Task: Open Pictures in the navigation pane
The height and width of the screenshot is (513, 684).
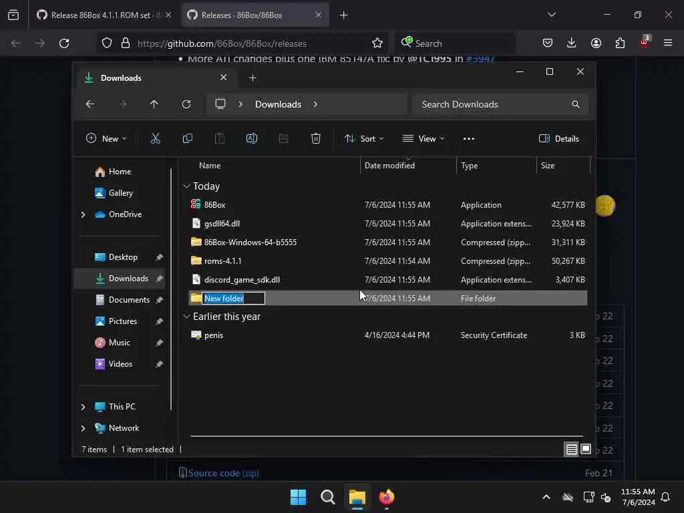Action: (x=116, y=321)
